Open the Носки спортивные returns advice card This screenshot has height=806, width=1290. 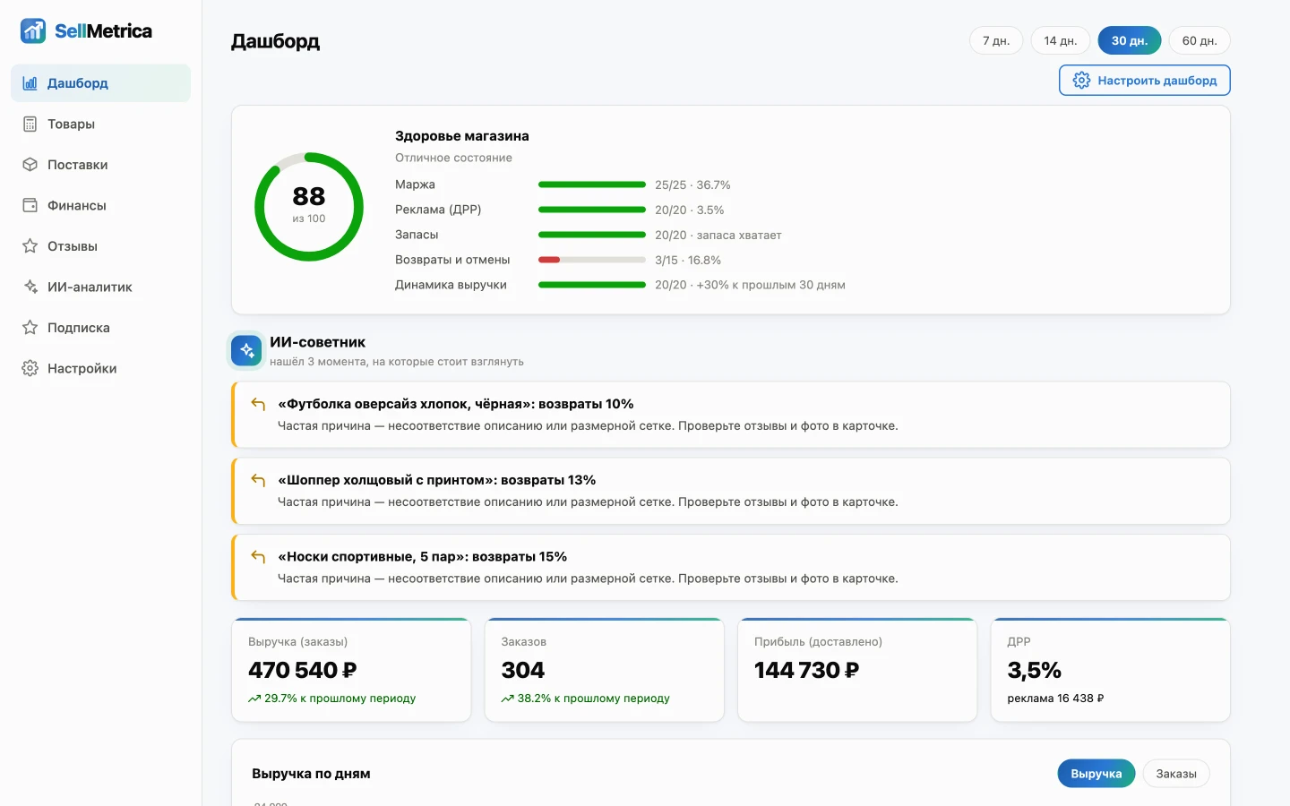(731, 567)
